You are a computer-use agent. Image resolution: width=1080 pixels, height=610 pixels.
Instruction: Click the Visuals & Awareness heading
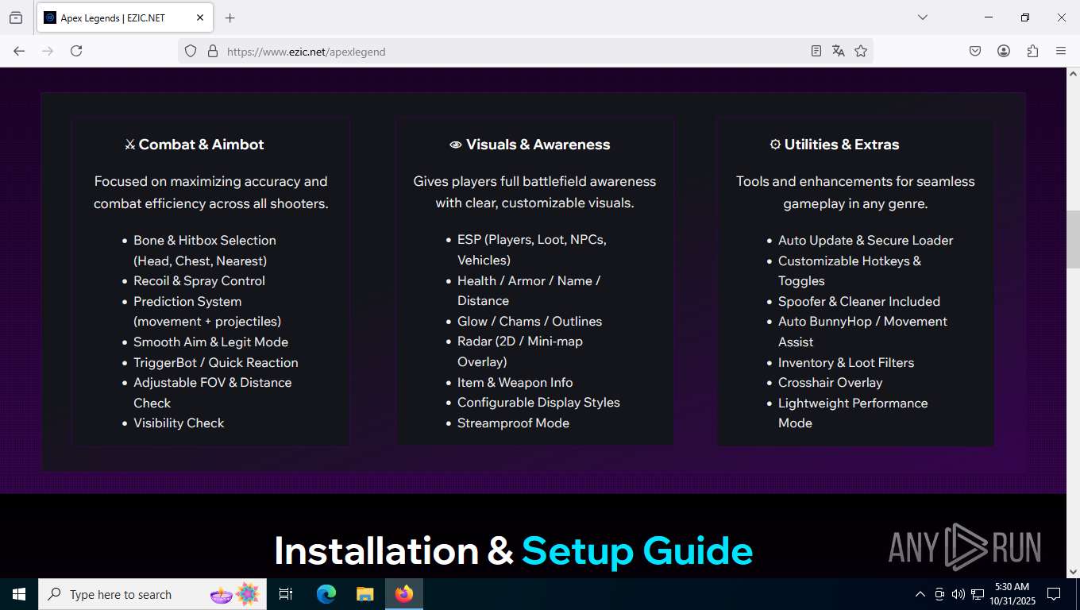(538, 145)
